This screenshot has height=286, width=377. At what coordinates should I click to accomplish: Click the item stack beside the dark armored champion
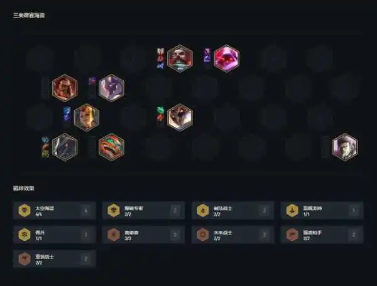coord(45,147)
